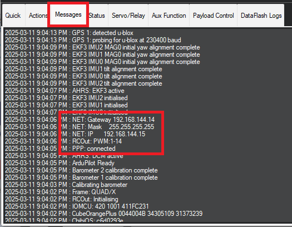Select the Payload Control tab
Viewport: 292px width, 227px height.
213,16
